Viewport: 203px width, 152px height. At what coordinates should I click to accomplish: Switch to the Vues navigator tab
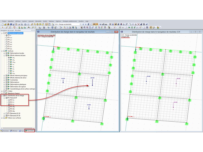pyautogui.click(x=21, y=131)
